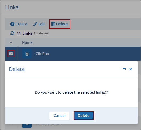Uncheck the ClinRun row checkbox
This screenshot has height=130, width=141.
(x=11, y=54)
